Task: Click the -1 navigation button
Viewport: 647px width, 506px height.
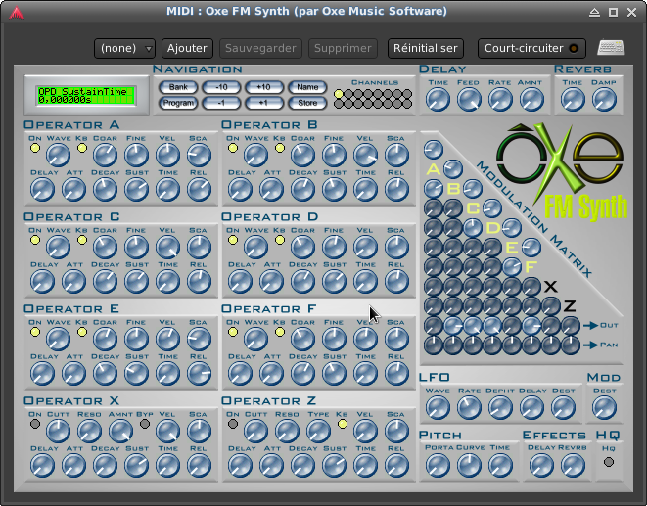Action: click(221, 103)
